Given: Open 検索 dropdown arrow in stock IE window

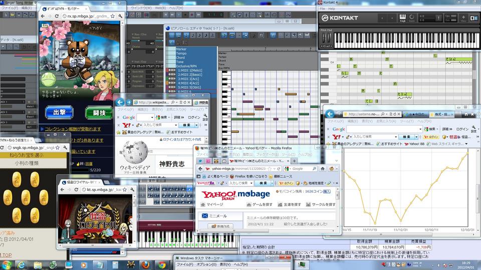Looking at the screenshot, I should coord(416,136).
